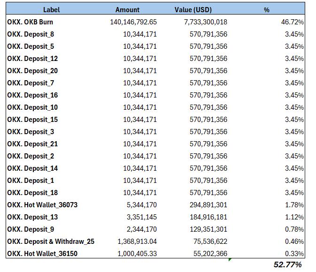Click the Value (USD) column header
This screenshot has height=272, width=316.
[193, 10]
